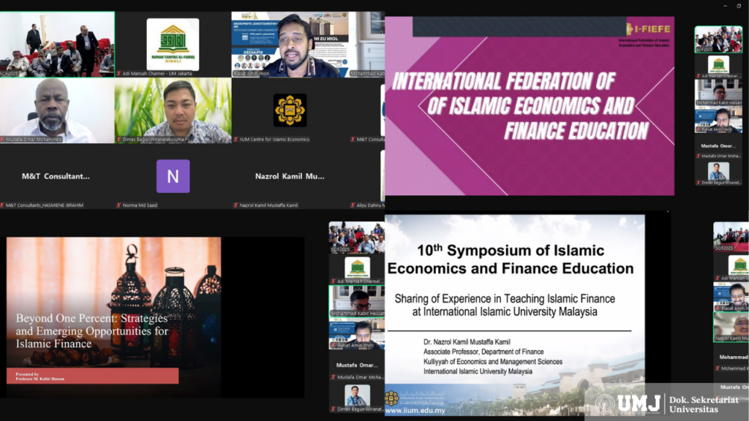Click "Mustafa Omar..." name left of Symposium slide
Screen dimensions: 749x421
point(357,365)
